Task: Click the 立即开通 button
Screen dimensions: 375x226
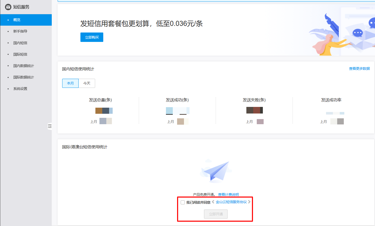Action: tap(216, 214)
